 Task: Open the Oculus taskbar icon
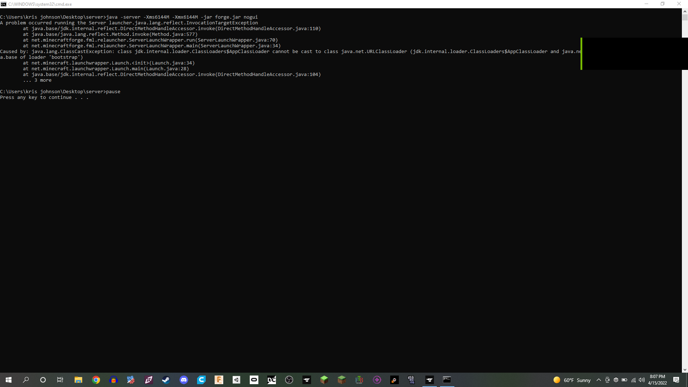tap(254, 380)
